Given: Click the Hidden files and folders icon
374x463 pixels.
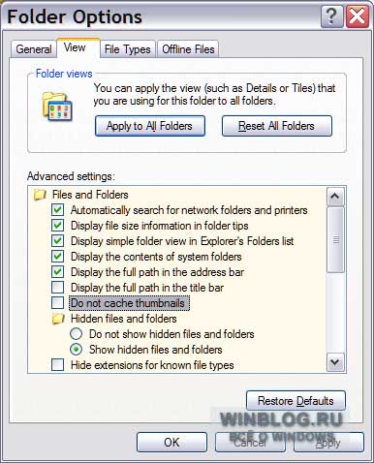Looking at the screenshot, I should 58,319.
